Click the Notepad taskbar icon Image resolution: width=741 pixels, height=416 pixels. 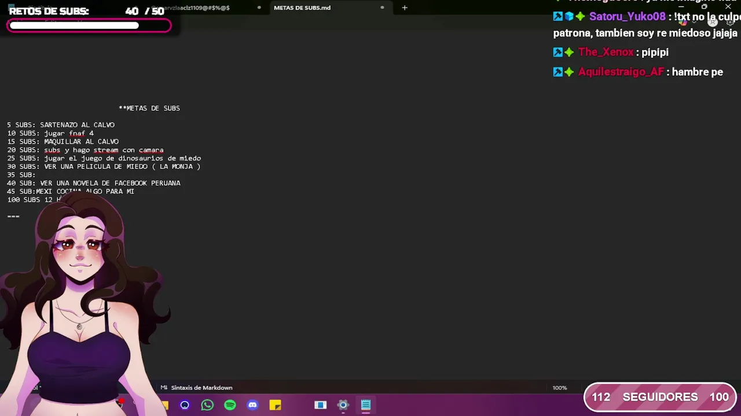point(366,405)
